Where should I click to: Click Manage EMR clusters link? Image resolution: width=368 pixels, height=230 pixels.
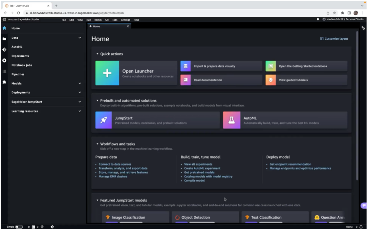(x=113, y=176)
